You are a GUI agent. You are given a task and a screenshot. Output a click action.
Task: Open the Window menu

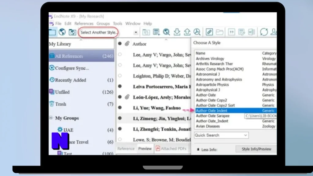click(x=133, y=23)
